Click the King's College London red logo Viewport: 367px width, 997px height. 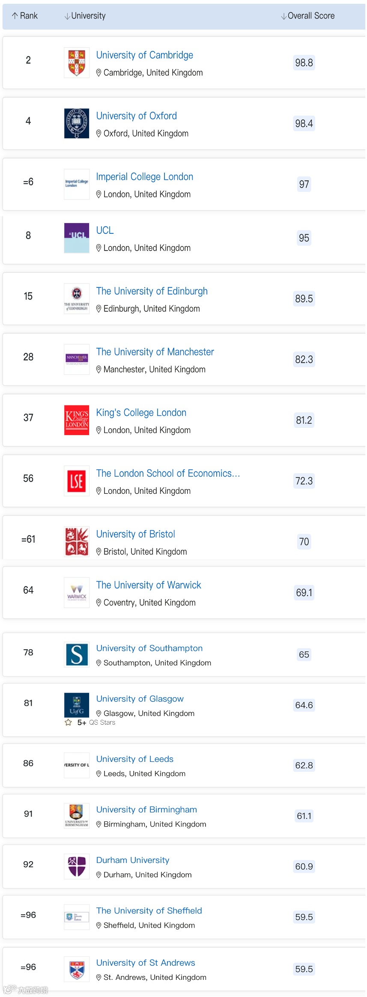[77, 420]
